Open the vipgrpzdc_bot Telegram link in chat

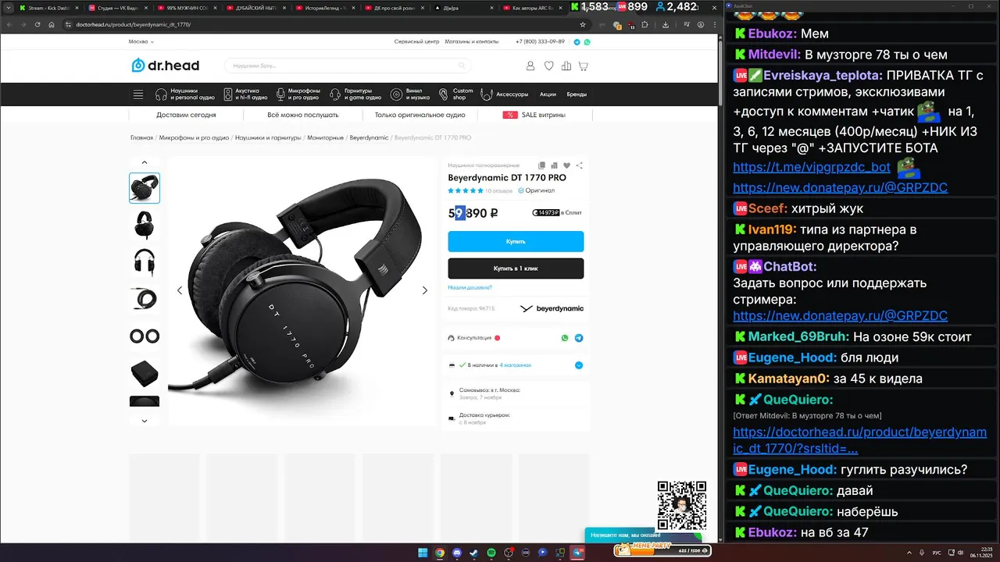[x=812, y=167]
